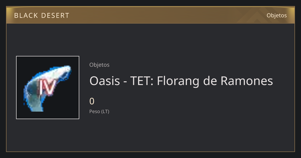Click the Oasis - TET: Florang de Ramones title
The width and height of the screenshot is (301, 158).
[x=181, y=81]
